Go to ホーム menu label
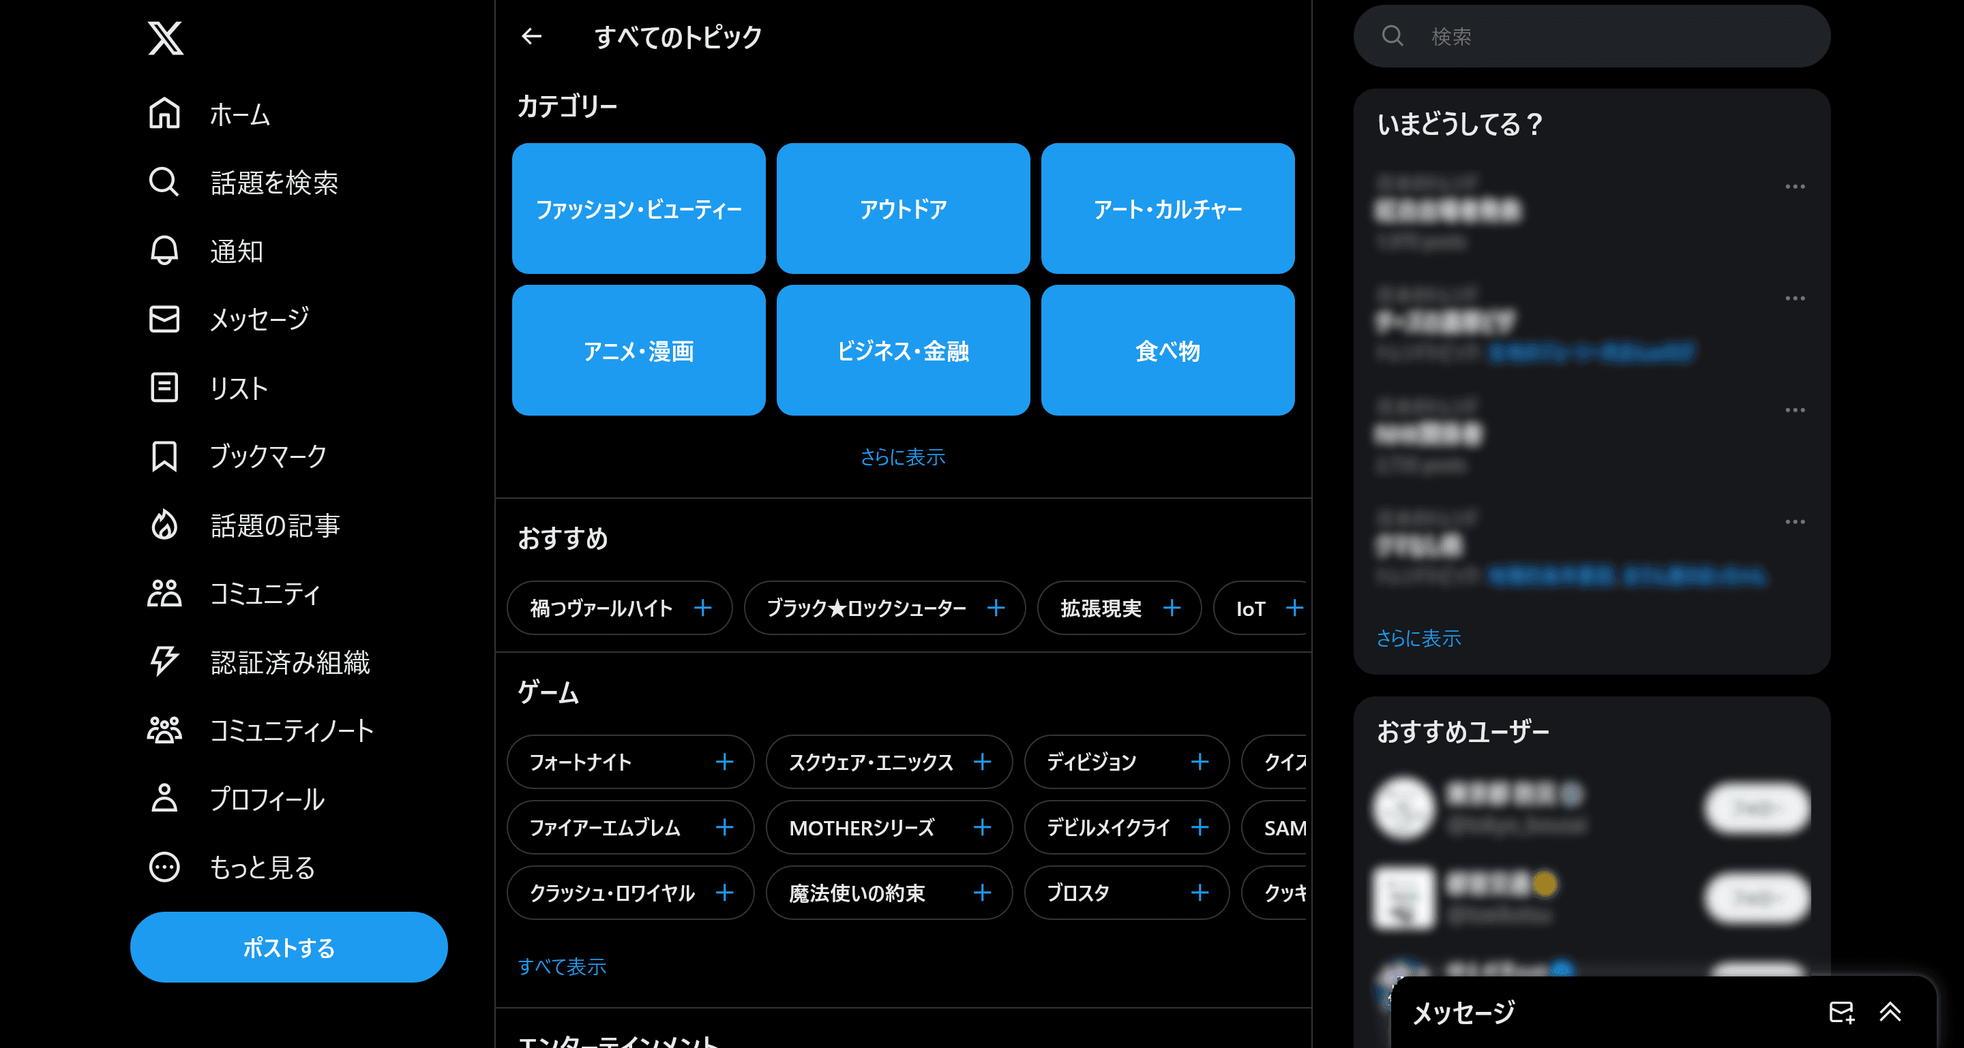 pos(240,115)
